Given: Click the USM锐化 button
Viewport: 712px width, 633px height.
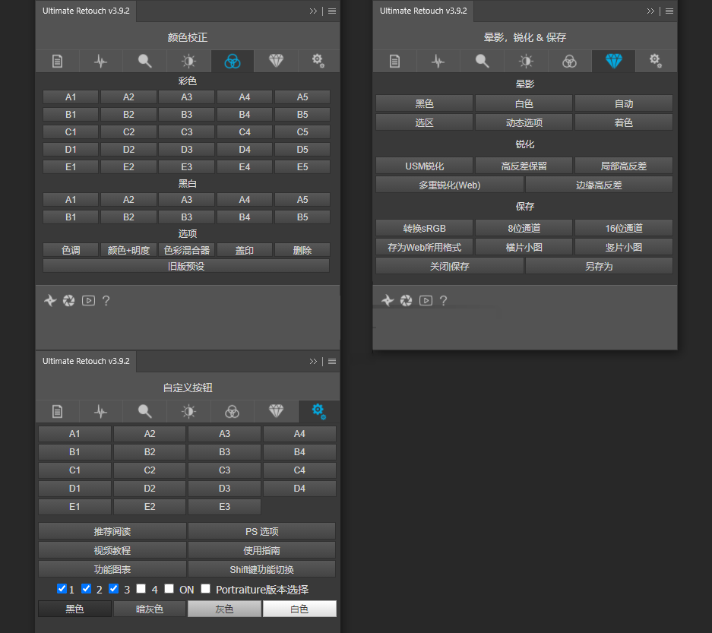Looking at the screenshot, I should pos(424,166).
